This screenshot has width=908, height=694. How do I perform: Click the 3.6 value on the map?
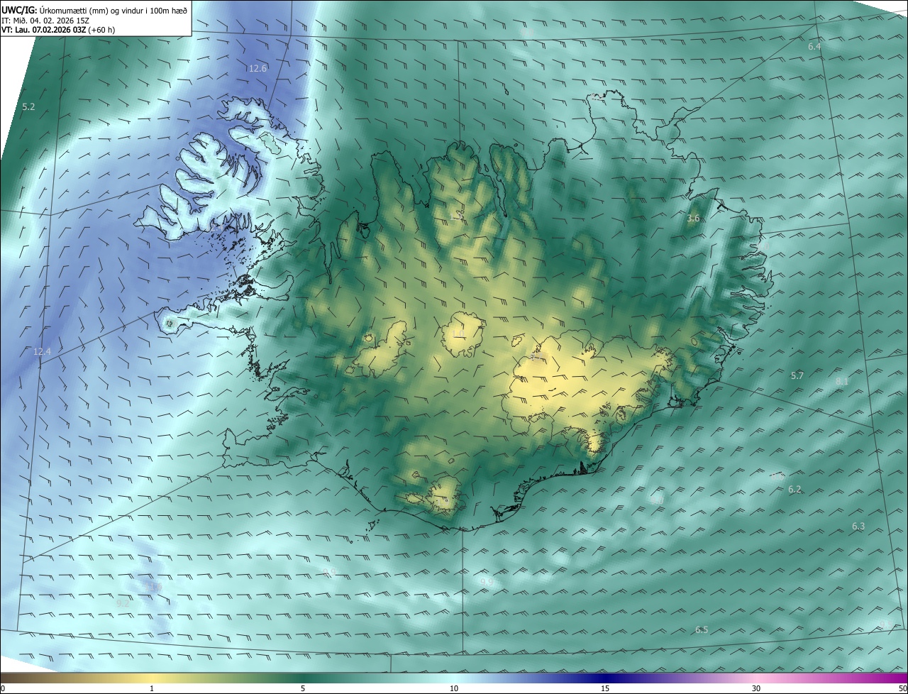[693, 219]
